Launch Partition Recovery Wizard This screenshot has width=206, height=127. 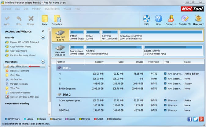23,55
